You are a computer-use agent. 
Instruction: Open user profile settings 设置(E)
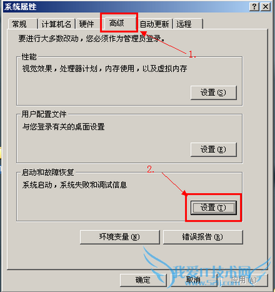pos(213,150)
